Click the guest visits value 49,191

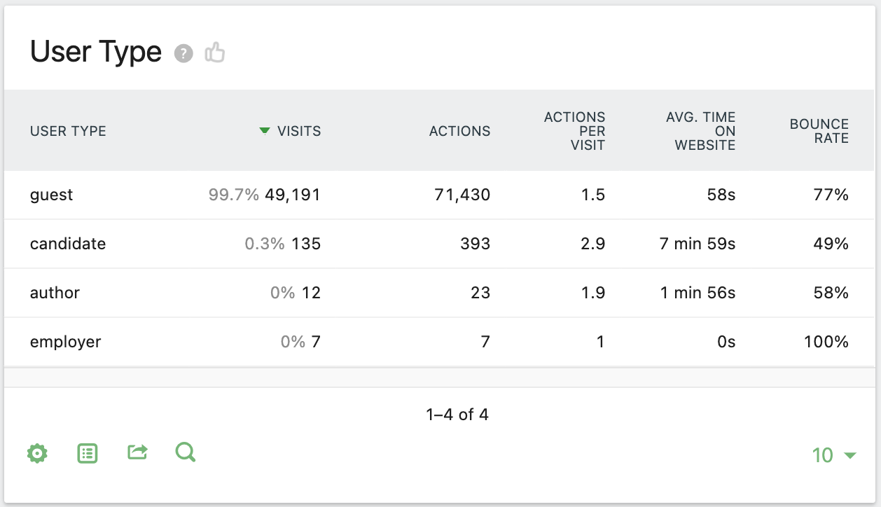pos(292,195)
